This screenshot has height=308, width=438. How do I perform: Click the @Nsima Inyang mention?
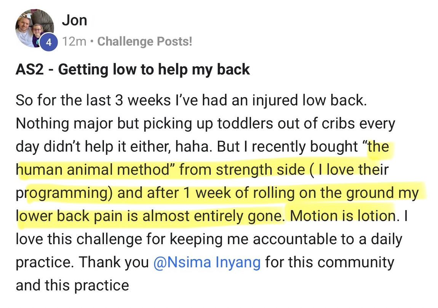(x=207, y=262)
